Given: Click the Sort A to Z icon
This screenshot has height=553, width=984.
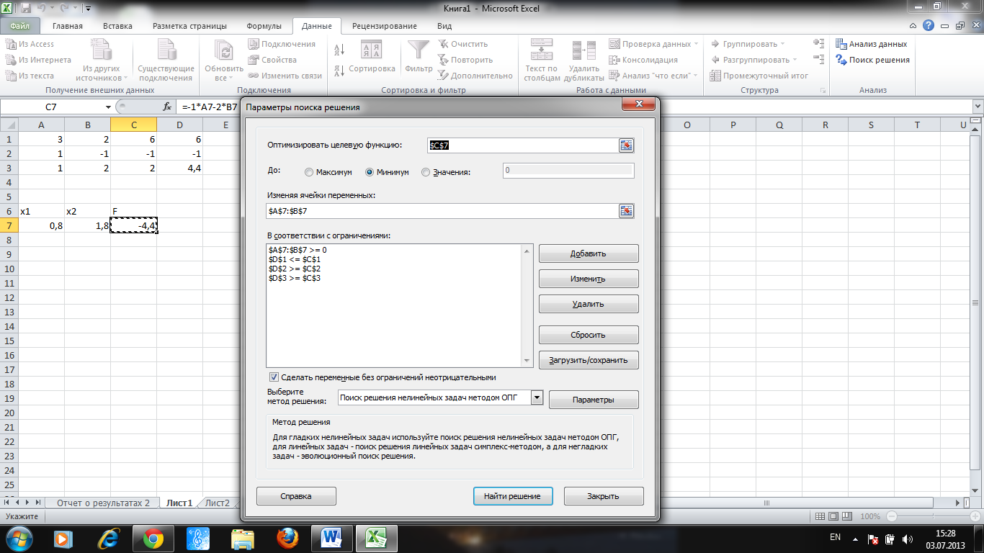Looking at the screenshot, I should coord(339,49).
